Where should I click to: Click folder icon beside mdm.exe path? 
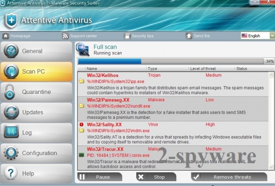pyautogui.click(x=81, y=130)
